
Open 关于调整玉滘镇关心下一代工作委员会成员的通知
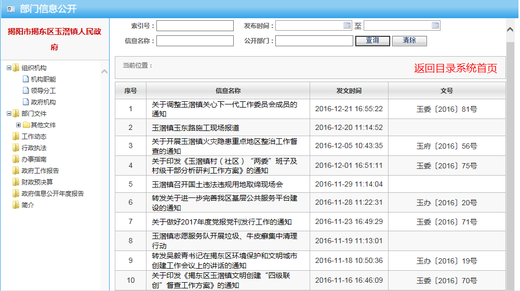click(x=224, y=109)
